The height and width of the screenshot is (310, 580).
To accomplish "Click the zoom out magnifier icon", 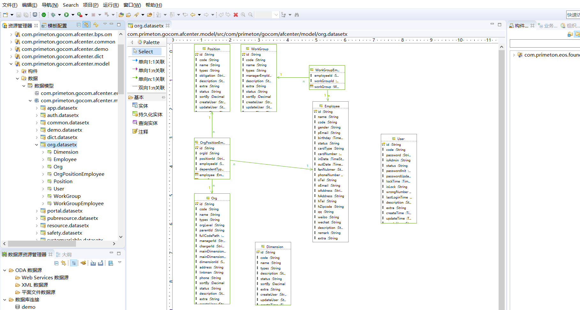I will (x=251, y=15).
